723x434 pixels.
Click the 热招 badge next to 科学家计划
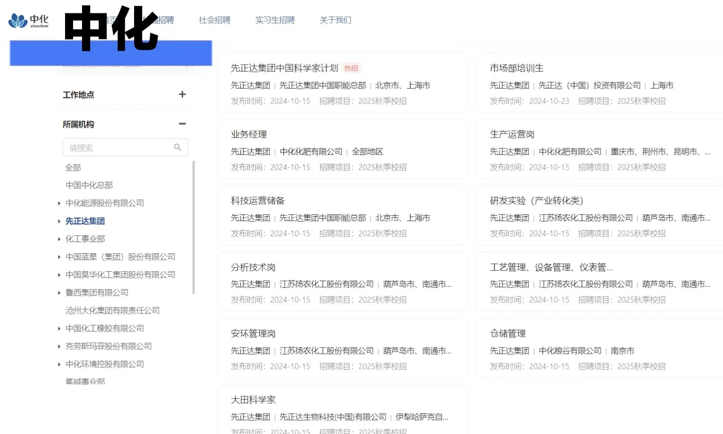(x=352, y=68)
